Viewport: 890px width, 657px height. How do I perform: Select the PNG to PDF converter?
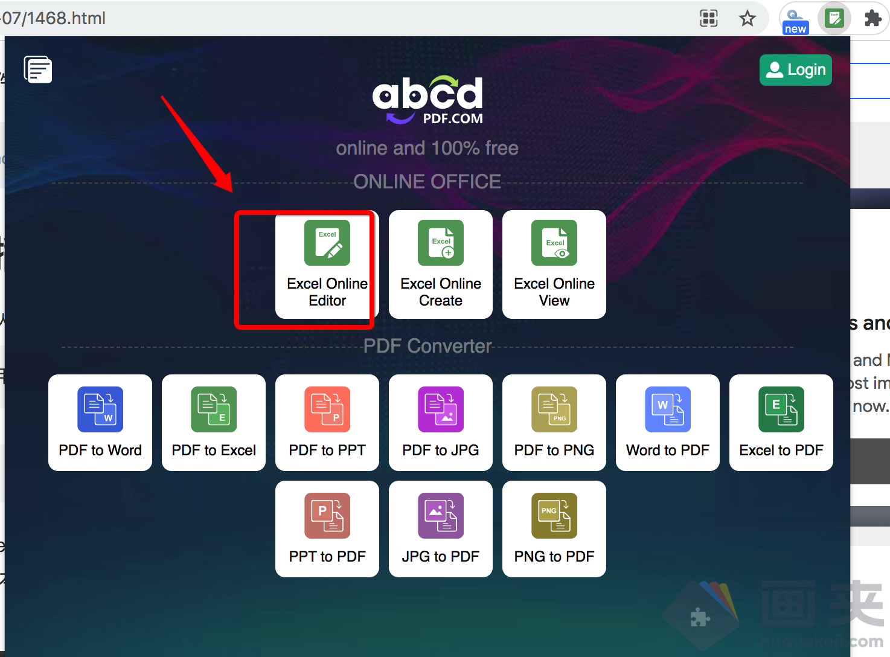point(554,529)
